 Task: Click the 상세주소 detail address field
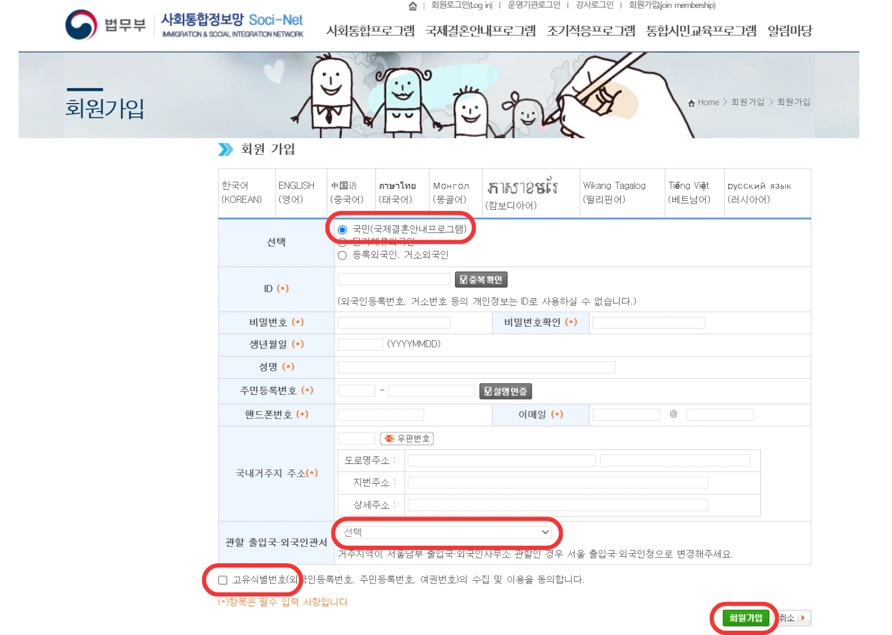(557, 505)
